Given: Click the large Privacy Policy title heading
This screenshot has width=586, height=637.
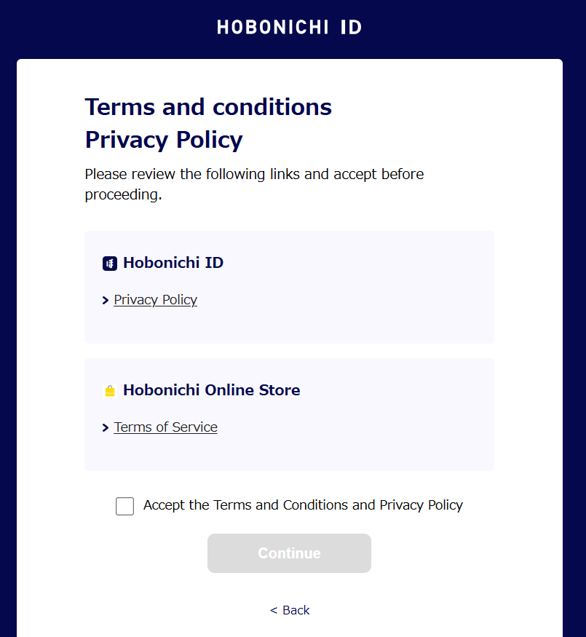Looking at the screenshot, I should pos(164,140).
